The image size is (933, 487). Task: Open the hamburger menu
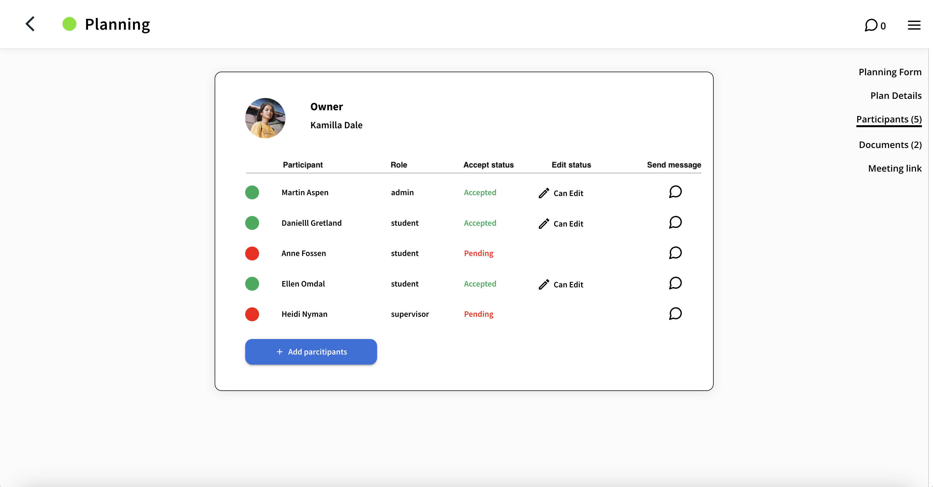(914, 25)
